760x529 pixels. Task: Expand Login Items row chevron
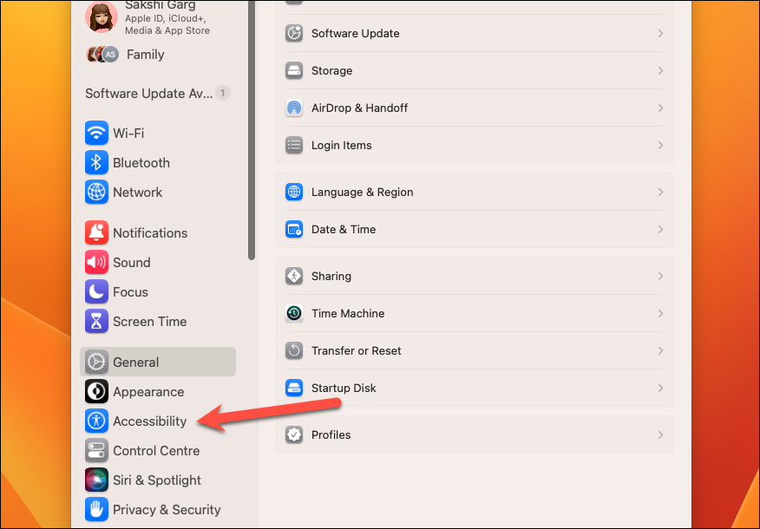tap(660, 146)
